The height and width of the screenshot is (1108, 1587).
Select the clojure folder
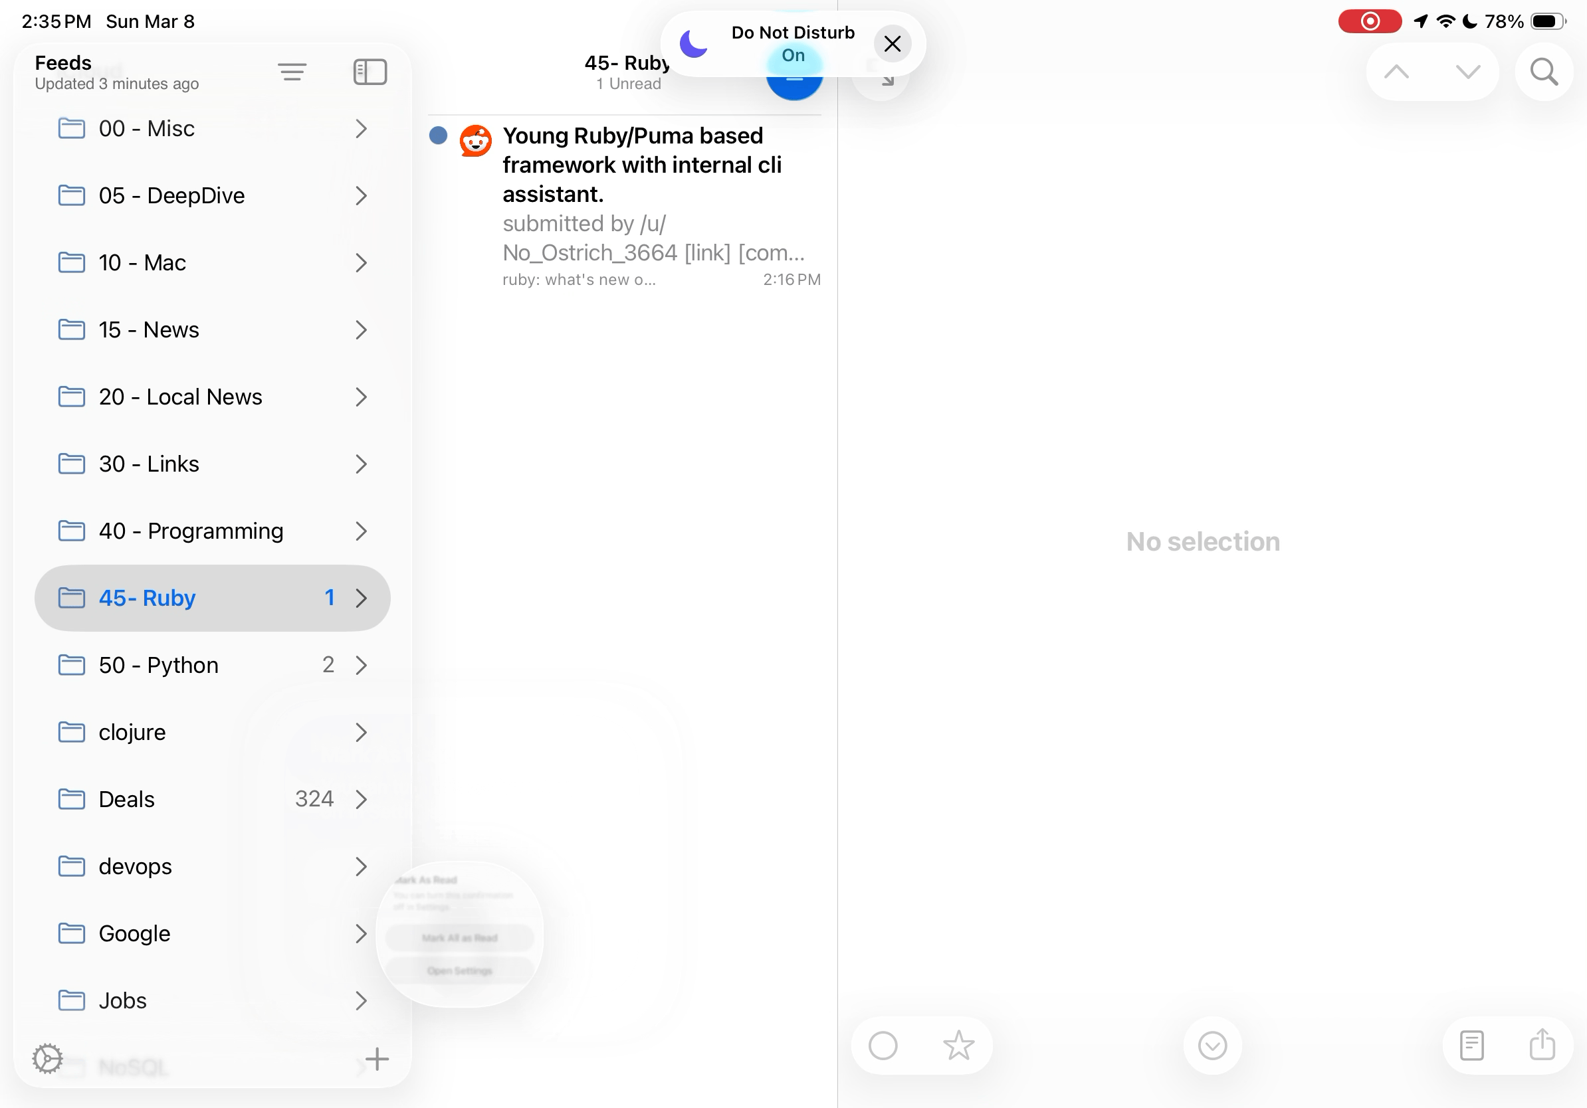[x=132, y=732]
